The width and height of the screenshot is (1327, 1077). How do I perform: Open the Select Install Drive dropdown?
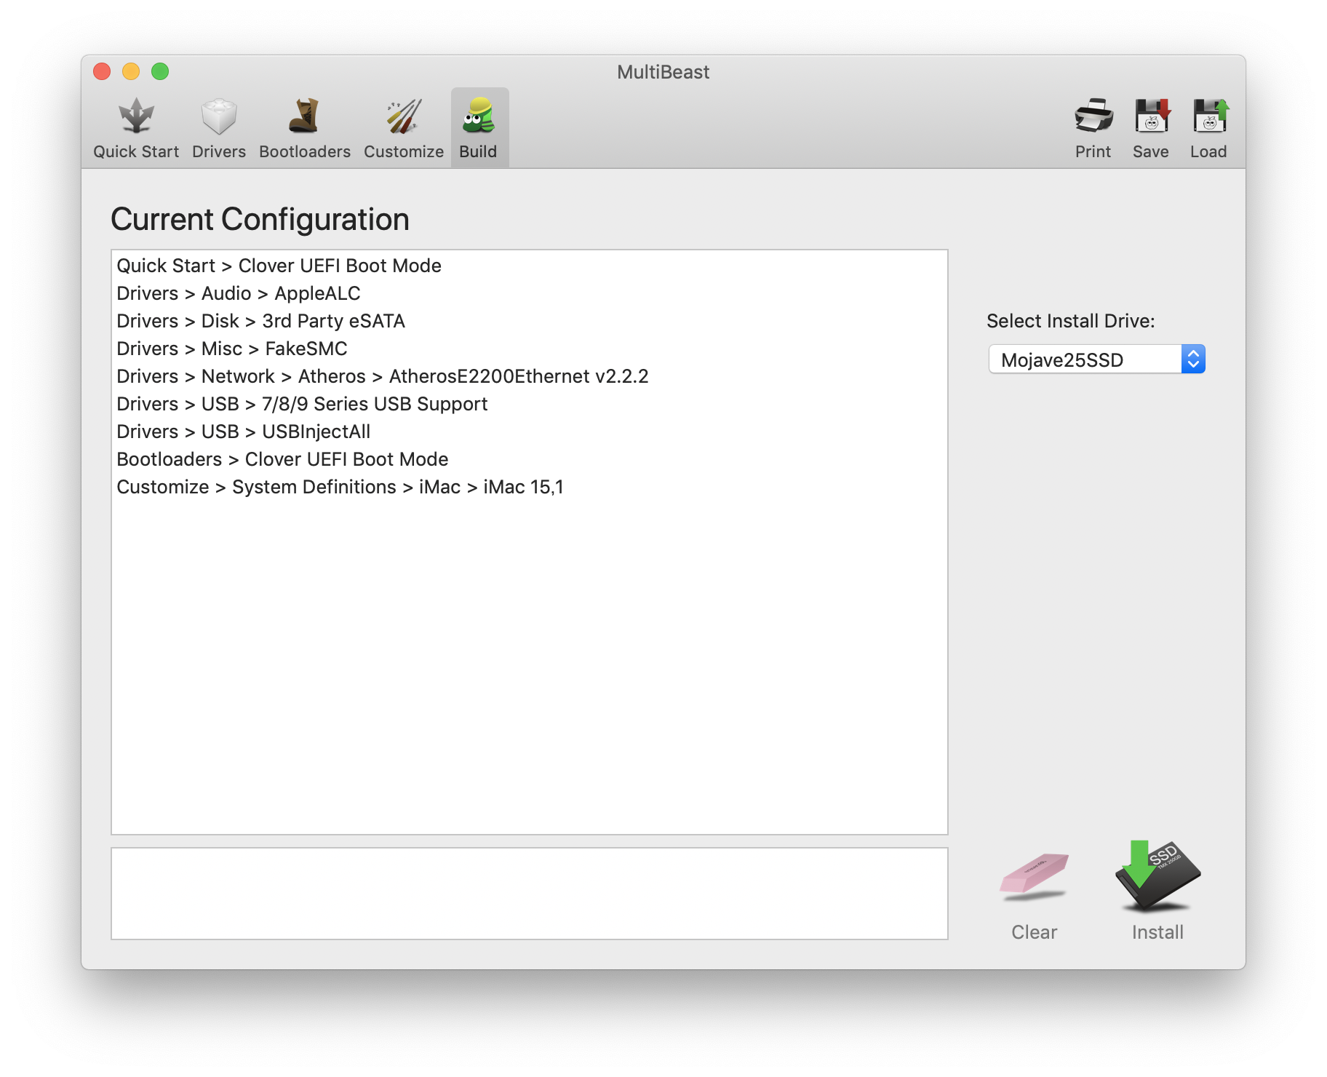(x=1096, y=359)
